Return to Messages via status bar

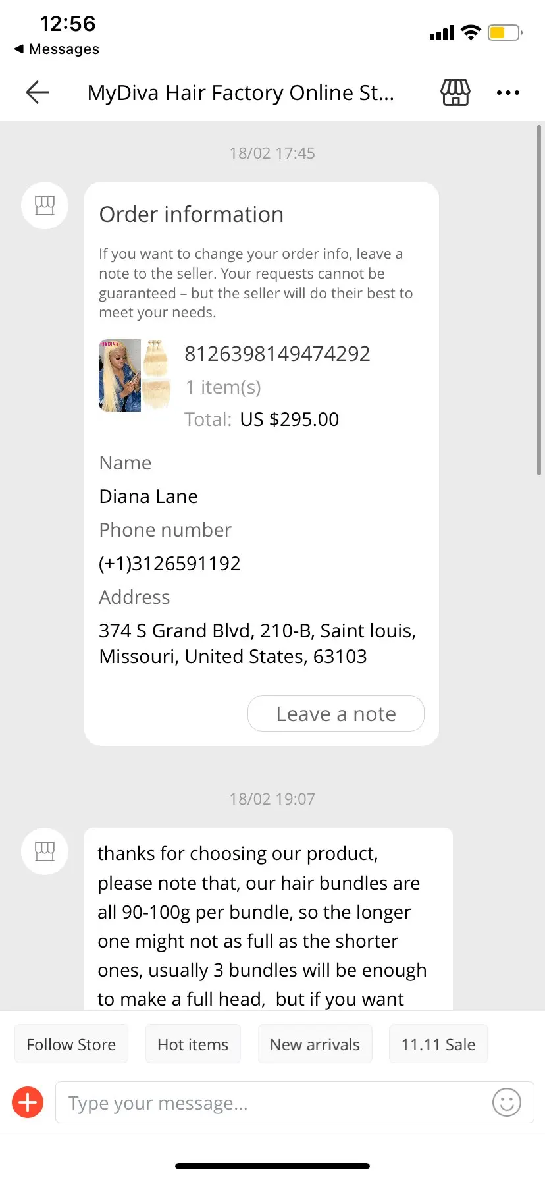(x=57, y=49)
